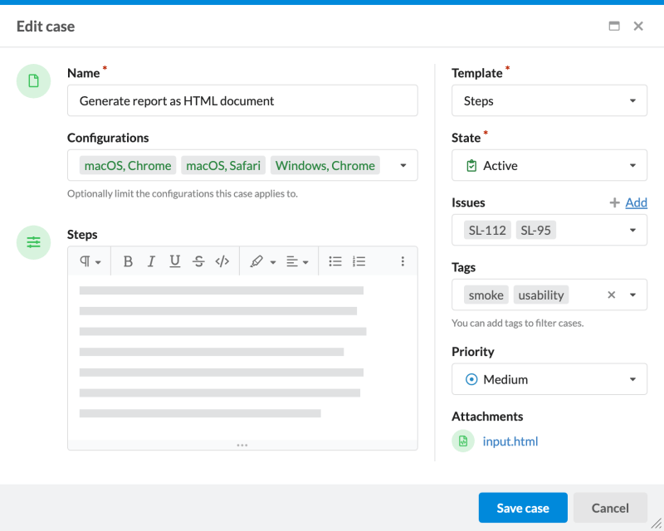
Task: Open the Priority dropdown showing Medium
Action: point(549,379)
